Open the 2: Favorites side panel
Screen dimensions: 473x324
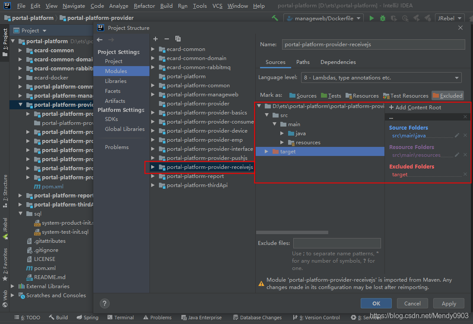[5, 264]
